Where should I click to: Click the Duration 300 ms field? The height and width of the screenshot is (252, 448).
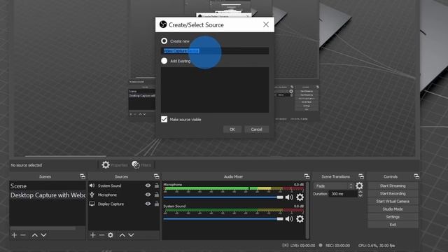click(x=344, y=194)
